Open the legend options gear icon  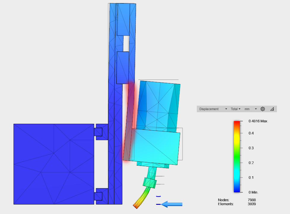point(262,109)
